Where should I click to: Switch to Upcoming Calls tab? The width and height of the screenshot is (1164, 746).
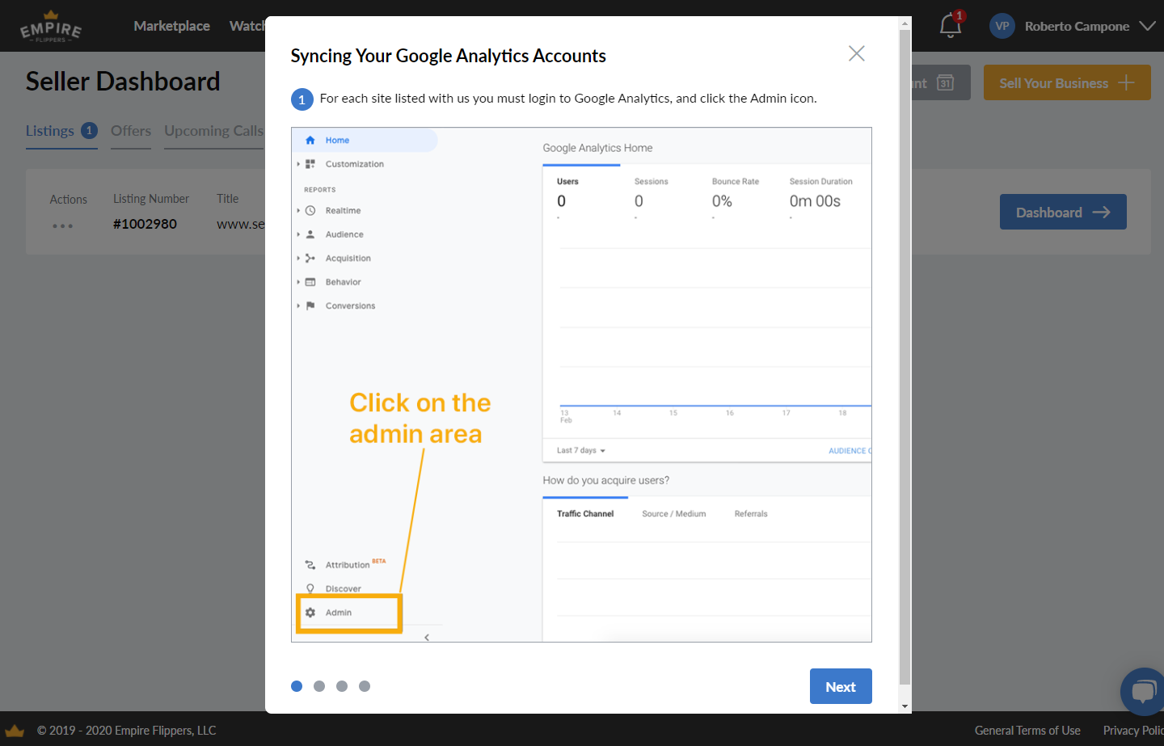point(214,131)
